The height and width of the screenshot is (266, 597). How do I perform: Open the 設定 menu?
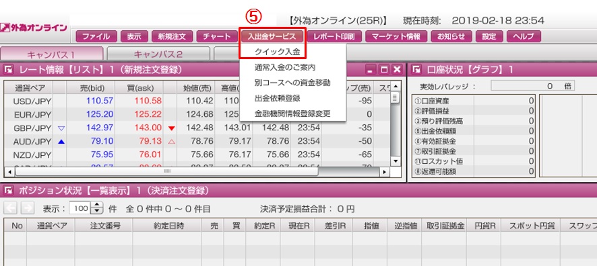489,36
